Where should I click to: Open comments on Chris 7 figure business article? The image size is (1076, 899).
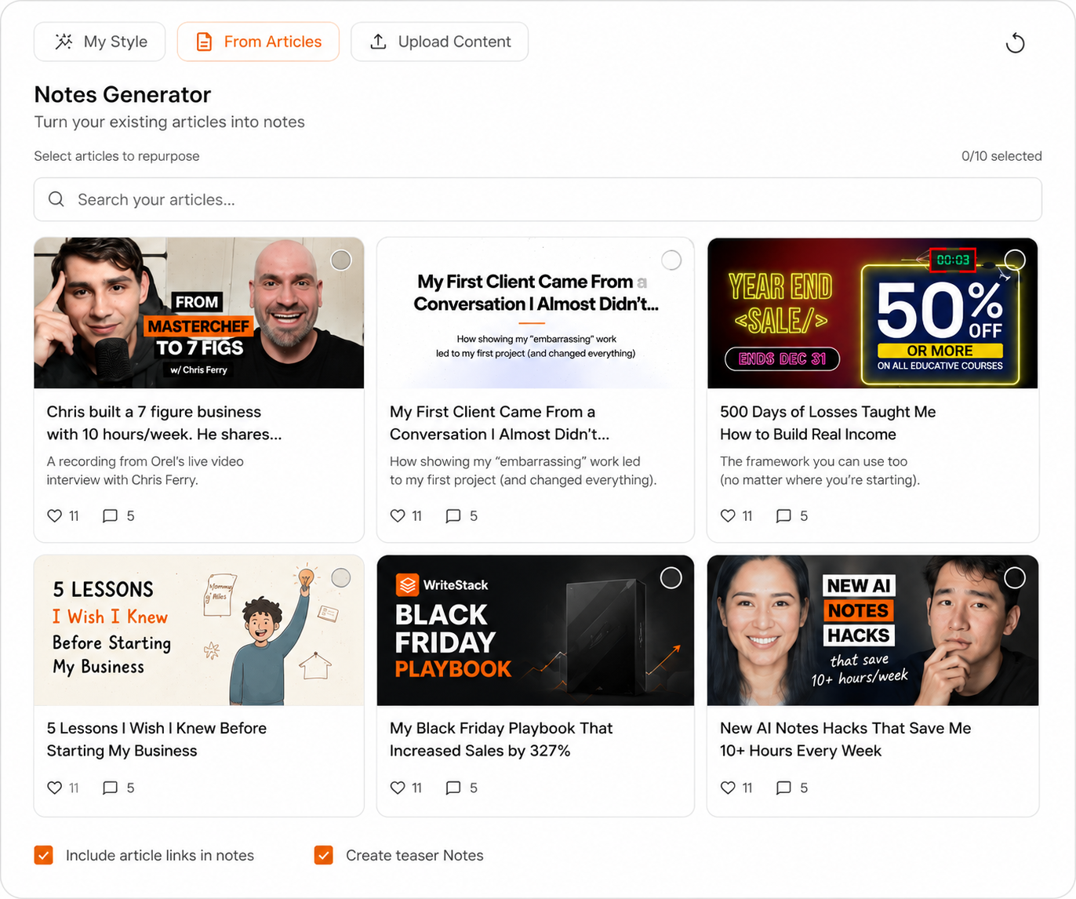pos(111,515)
